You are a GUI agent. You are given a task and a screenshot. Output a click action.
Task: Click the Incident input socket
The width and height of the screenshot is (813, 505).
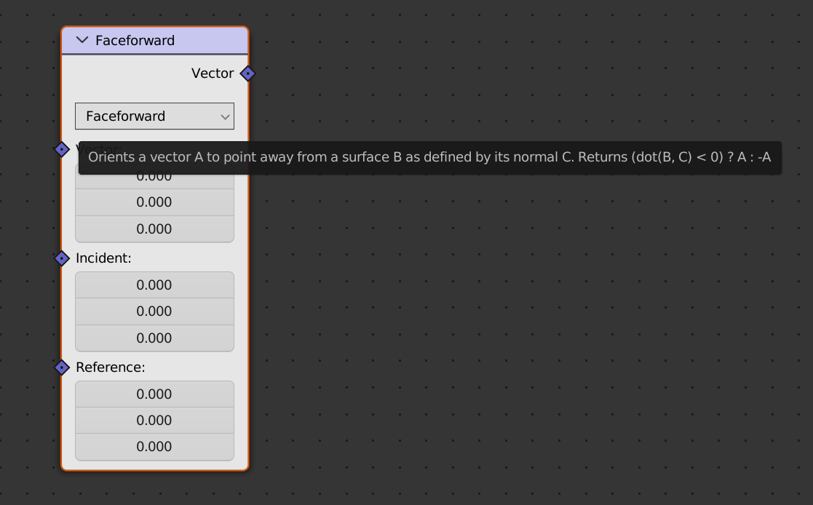click(x=62, y=258)
